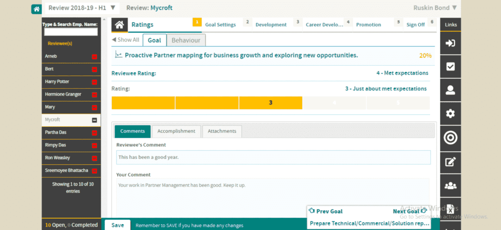
Task: Click the checkmark box icon in Links sidebar
Action: click(451, 66)
